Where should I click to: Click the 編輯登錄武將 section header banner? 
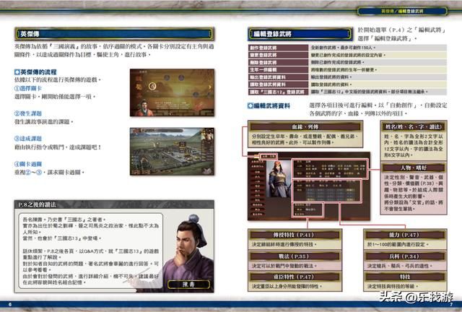[x=300, y=34]
